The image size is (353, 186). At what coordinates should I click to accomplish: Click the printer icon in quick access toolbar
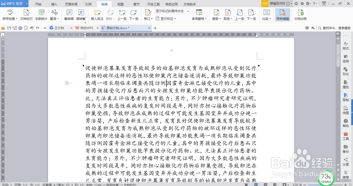tap(20, 28)
